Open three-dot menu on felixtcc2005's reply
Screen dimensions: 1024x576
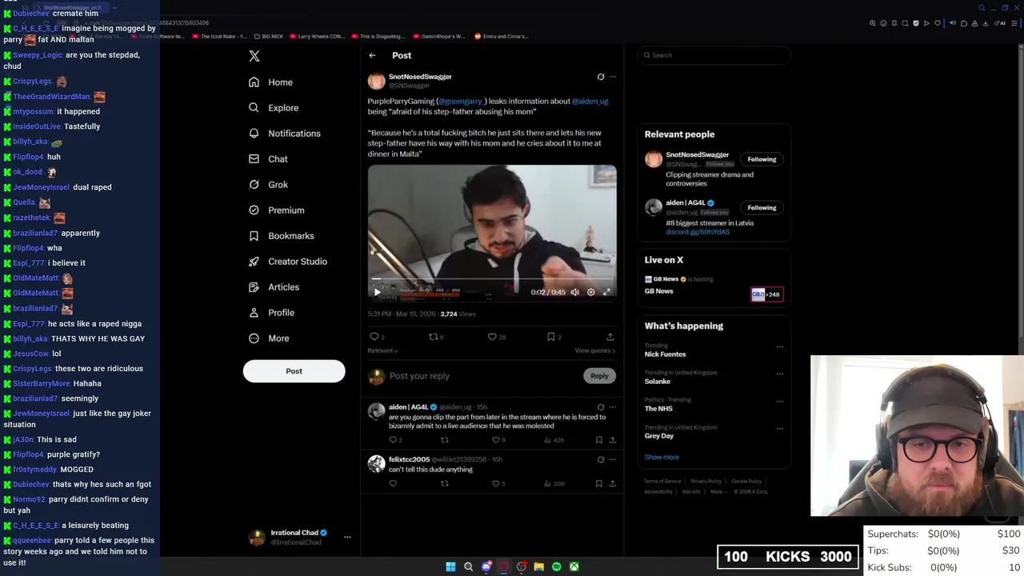pyautogui.click(x=613, y=459)
